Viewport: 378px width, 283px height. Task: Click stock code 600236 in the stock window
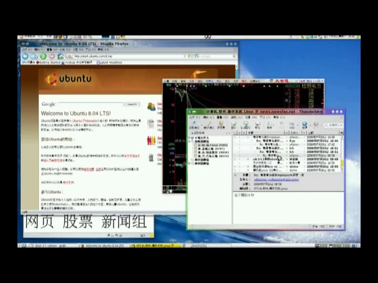pyautogui.click(x=292, y=86)
